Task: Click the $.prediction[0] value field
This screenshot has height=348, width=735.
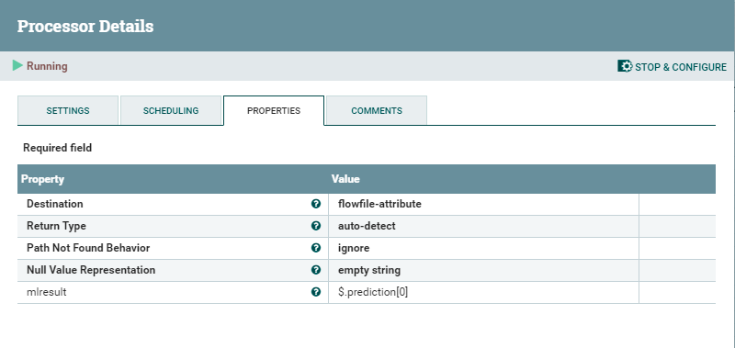Action: click(x=483, y=292)
